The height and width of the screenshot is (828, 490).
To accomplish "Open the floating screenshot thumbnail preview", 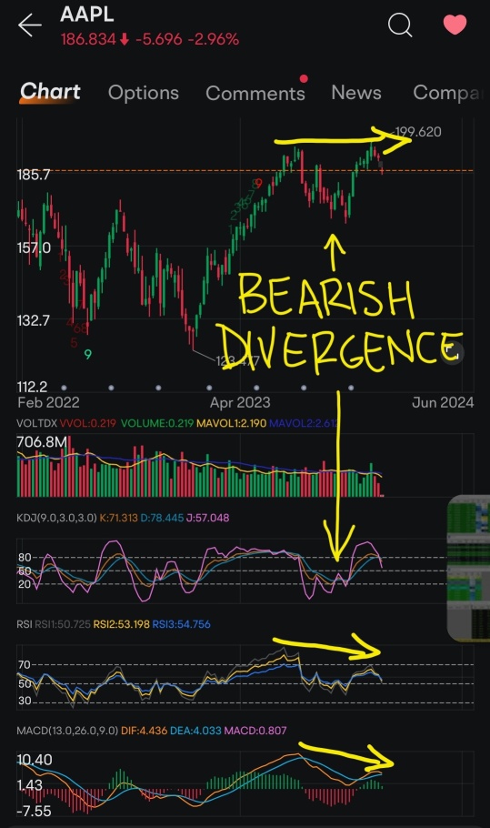I will [x=469, y=568].
